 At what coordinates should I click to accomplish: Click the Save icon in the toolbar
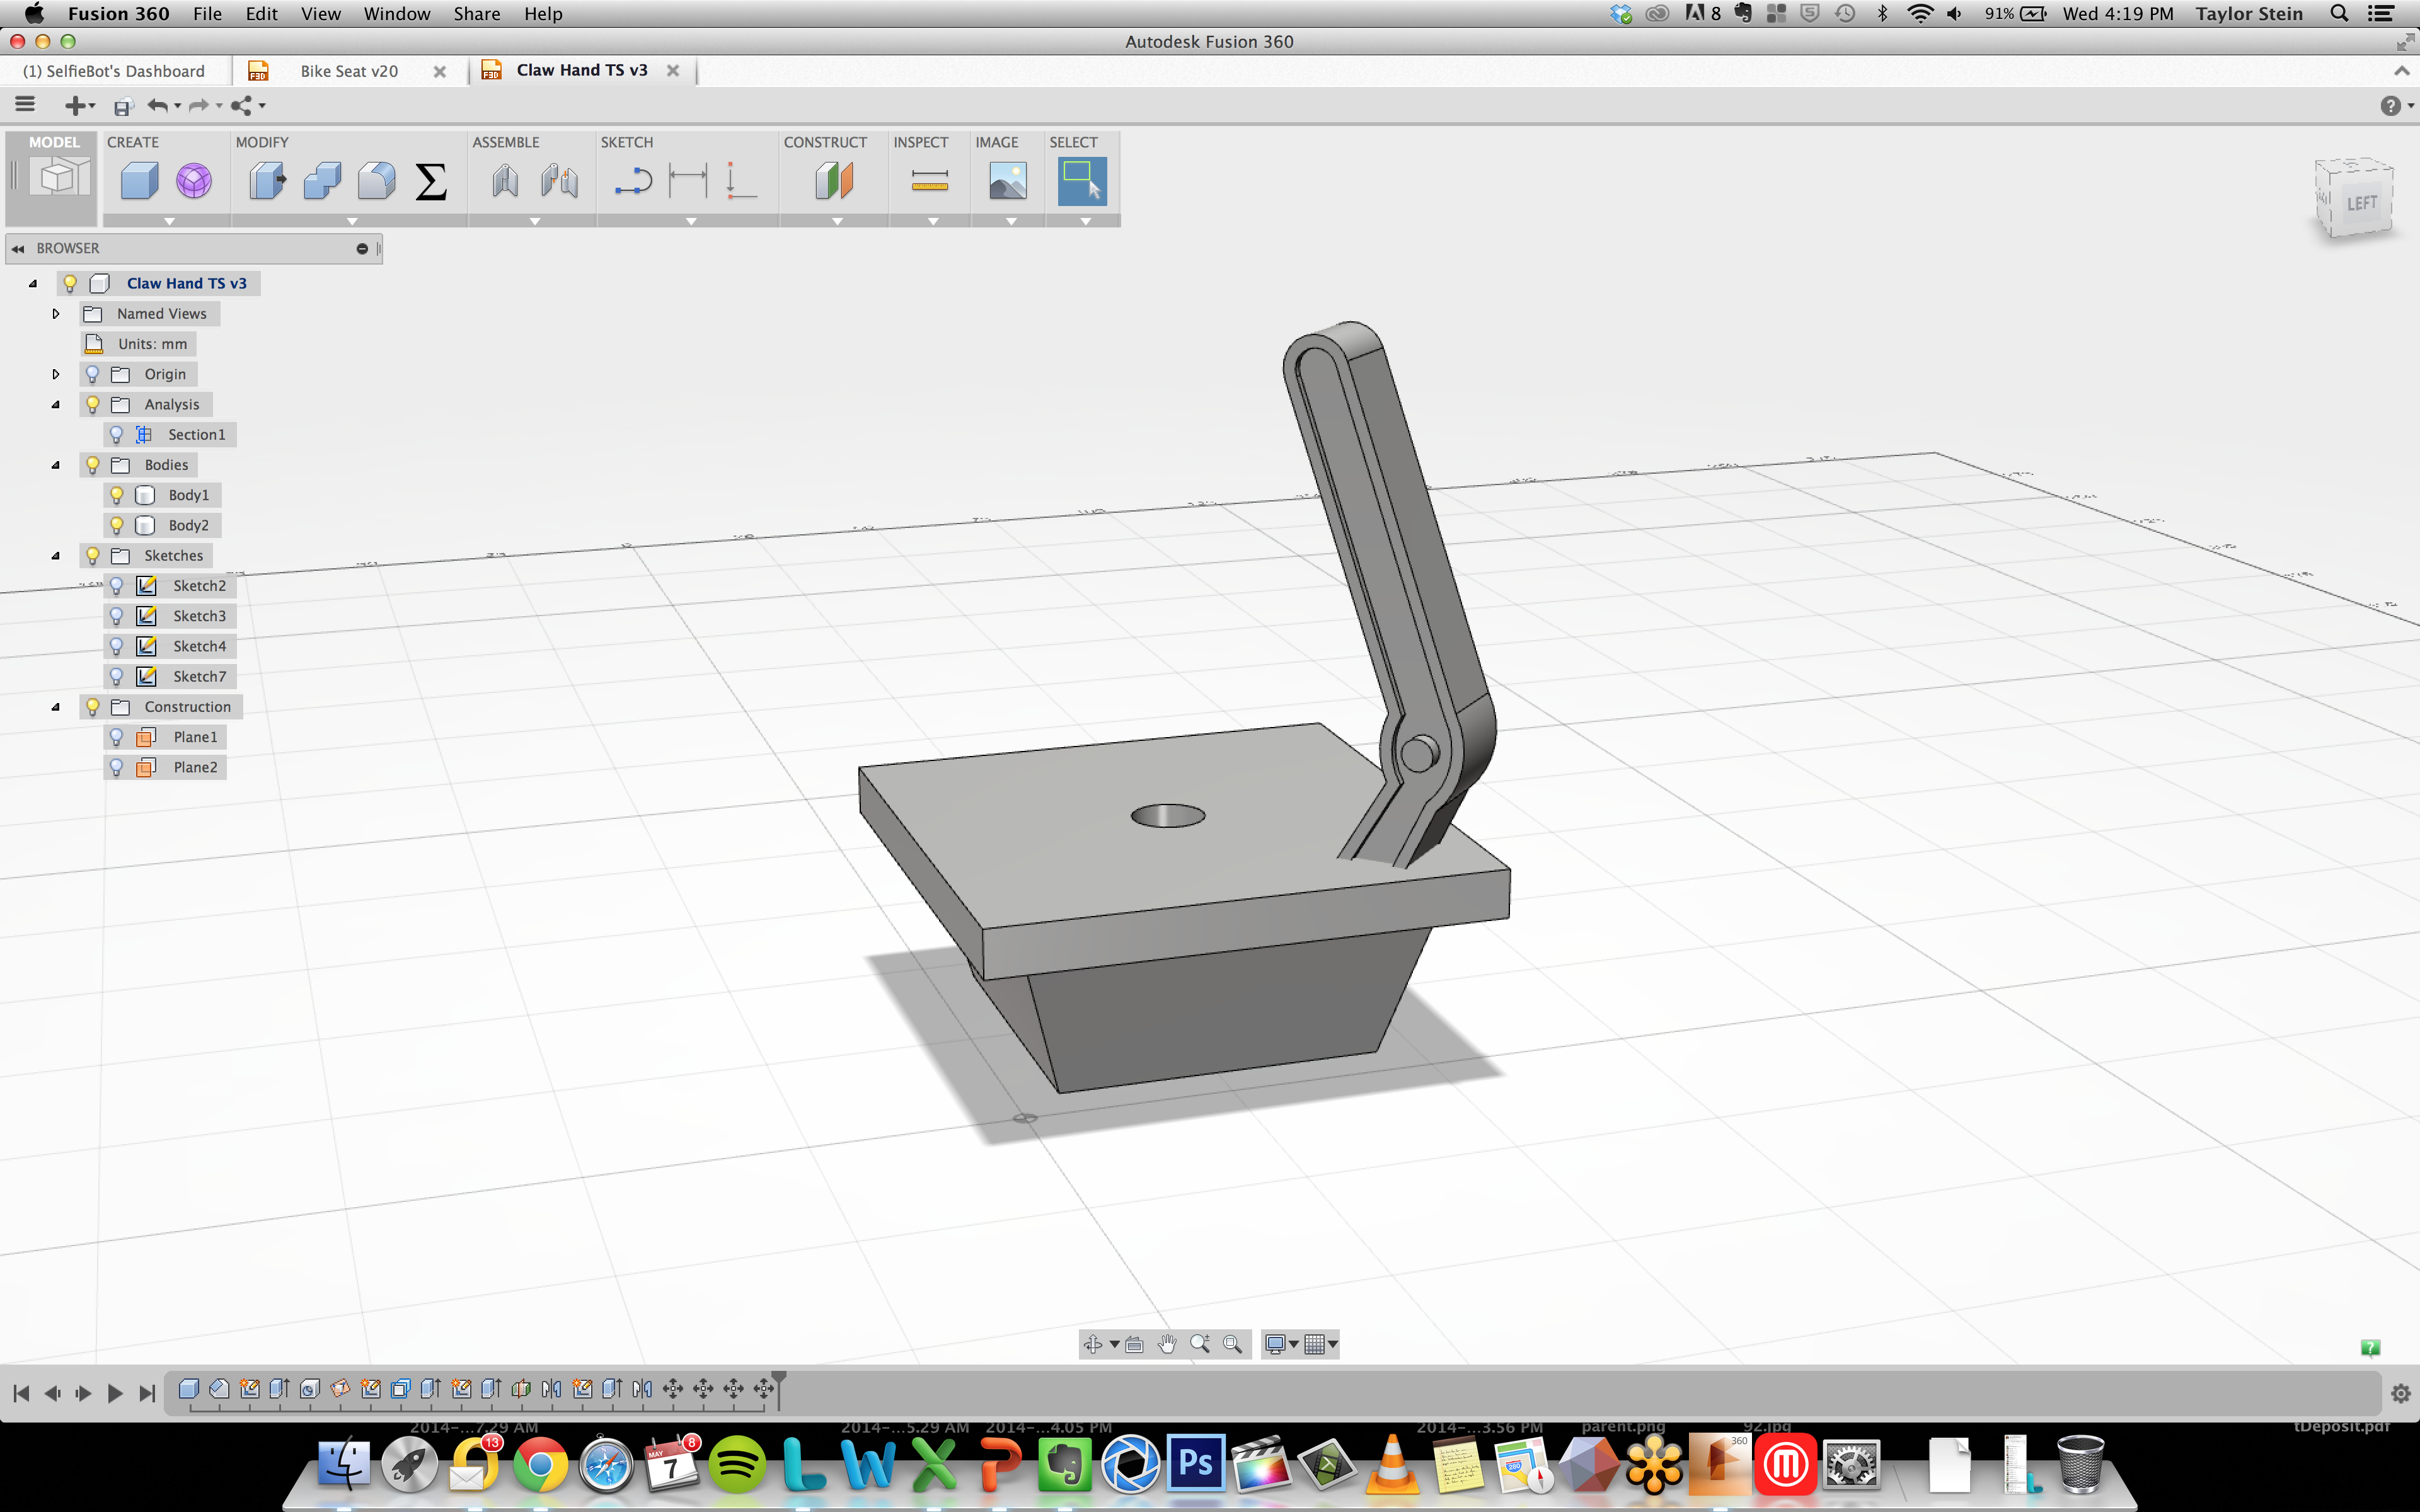123,106
